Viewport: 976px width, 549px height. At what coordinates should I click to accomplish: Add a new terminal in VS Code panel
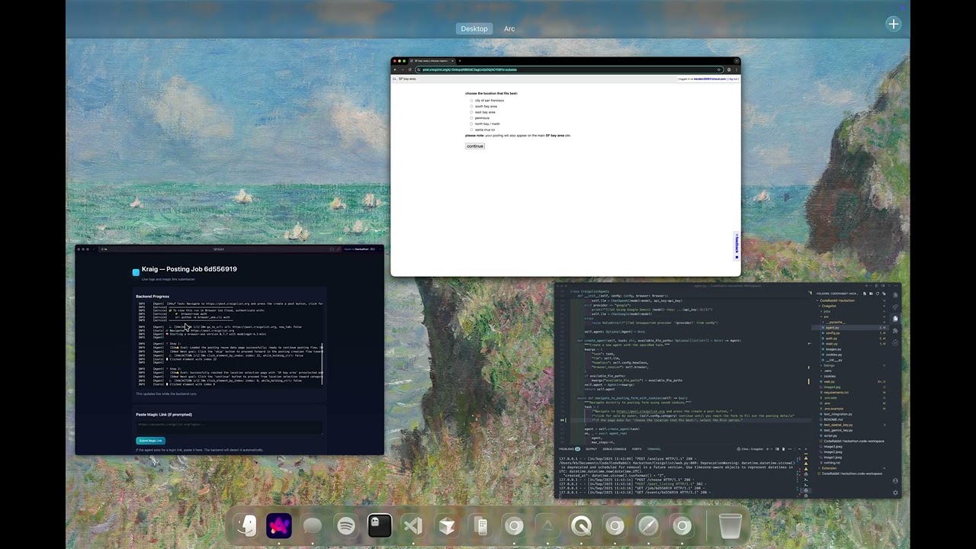point(767,449)
